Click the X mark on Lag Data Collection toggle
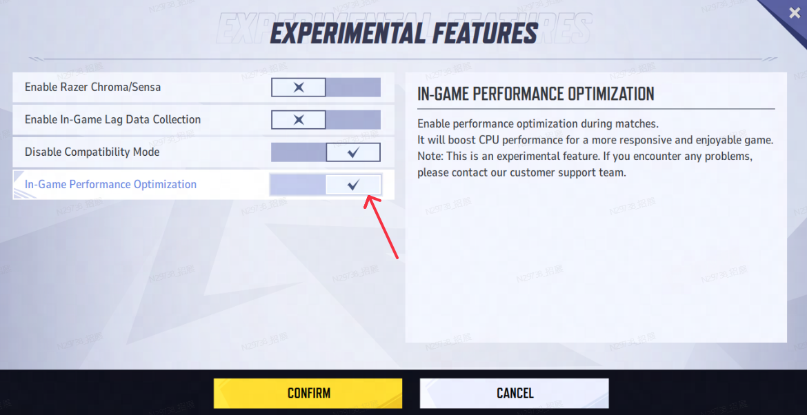807x415 pixels. coord(299,120)
